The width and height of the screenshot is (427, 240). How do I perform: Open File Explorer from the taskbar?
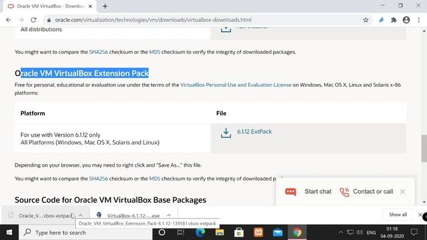pyautogui.click(x=220, y=233)
